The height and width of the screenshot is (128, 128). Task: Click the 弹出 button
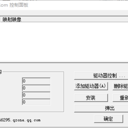coord(101,108)
